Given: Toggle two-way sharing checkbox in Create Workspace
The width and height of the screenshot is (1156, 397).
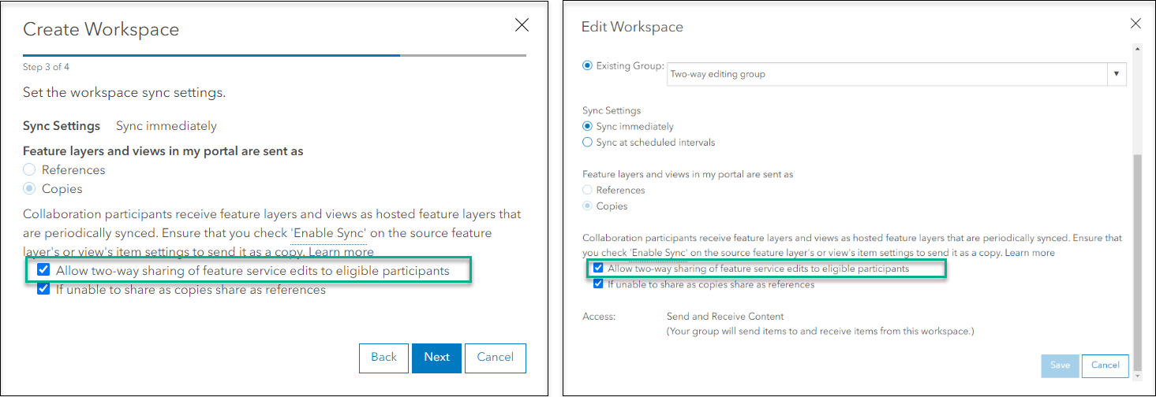Looking at the screenshot, I should (44, 271).
